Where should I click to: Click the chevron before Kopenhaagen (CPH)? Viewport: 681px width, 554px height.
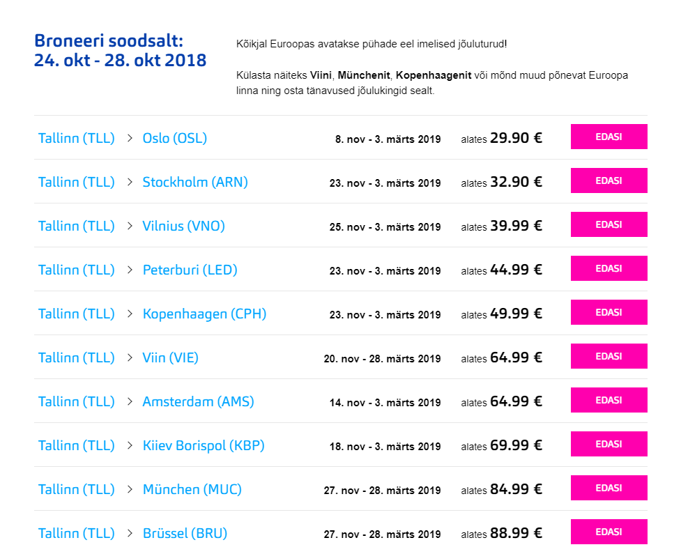click(130, 314)
